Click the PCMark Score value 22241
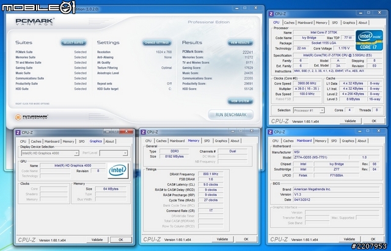The width and height of the screenshot is (391, 251). click(x=247, y=52)
